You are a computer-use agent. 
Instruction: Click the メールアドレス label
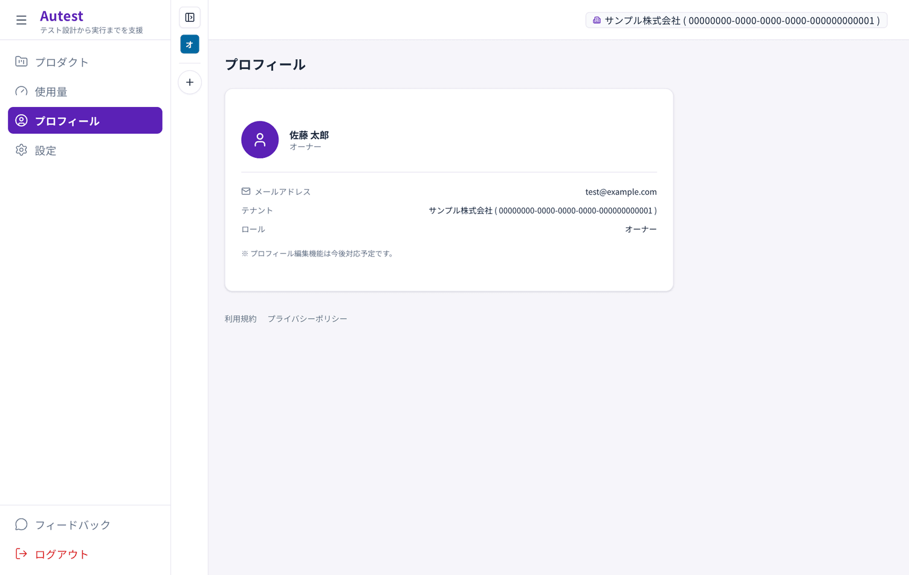tap(282, 192)
